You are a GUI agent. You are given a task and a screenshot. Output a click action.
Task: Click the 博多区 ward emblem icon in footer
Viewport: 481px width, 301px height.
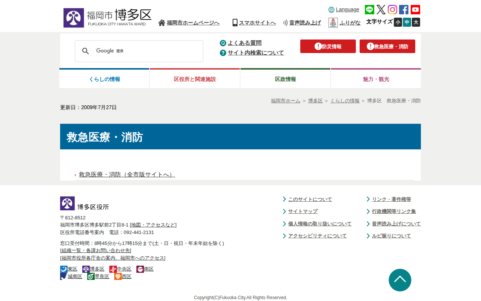click(86, 269)
